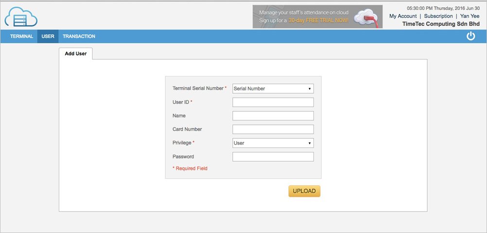The width and height of the screenshot is (487, 233).
Task: Open the TERMINAL menu
Action: coord(21,36)
